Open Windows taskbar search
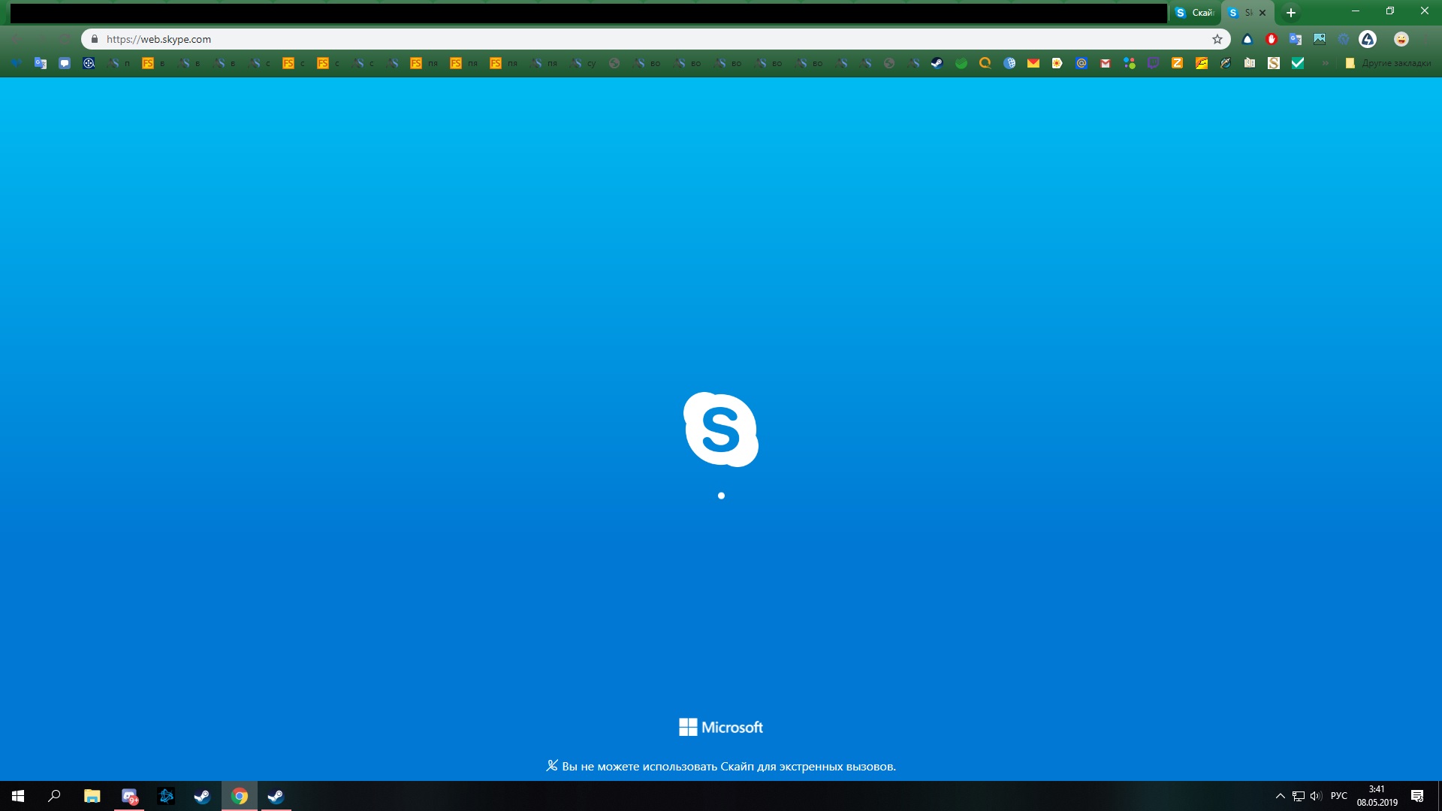This screenshot has width=1442, height=811. pyautogui.click(x=54, y=796)
